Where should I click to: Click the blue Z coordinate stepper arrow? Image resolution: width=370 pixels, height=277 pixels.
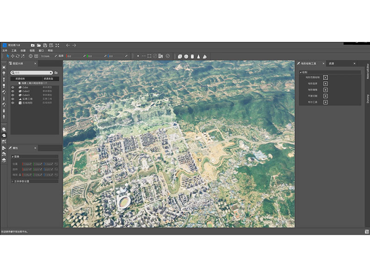coord(126,56)
